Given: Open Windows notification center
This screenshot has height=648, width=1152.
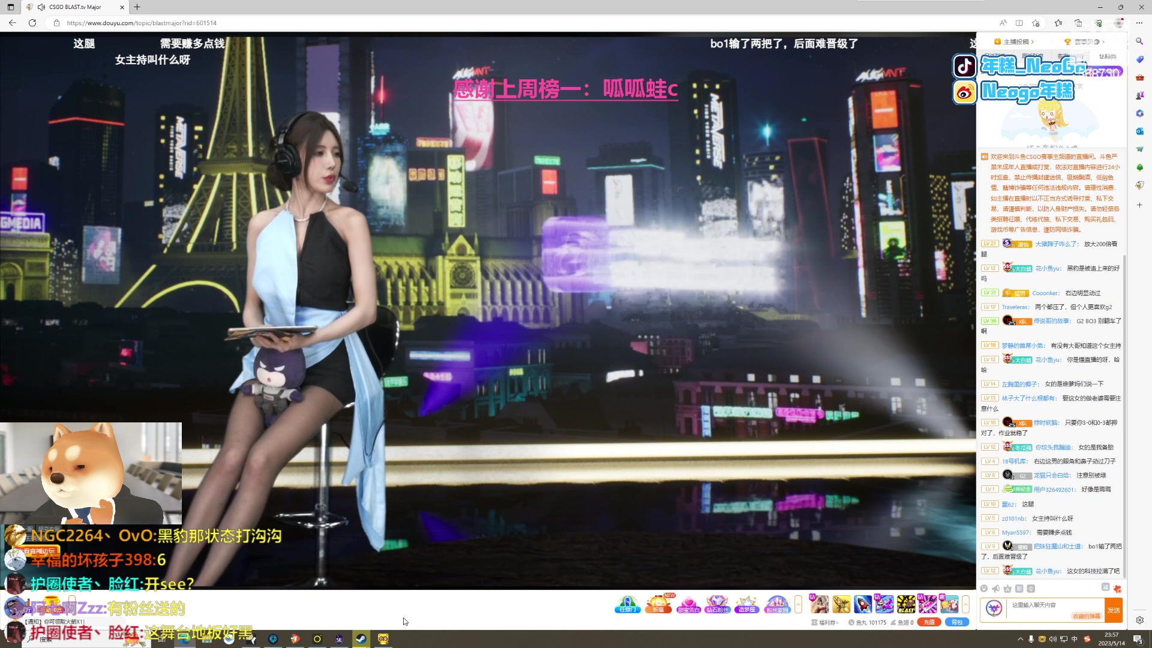Looking at the screenshot, I should (1138, 639).
